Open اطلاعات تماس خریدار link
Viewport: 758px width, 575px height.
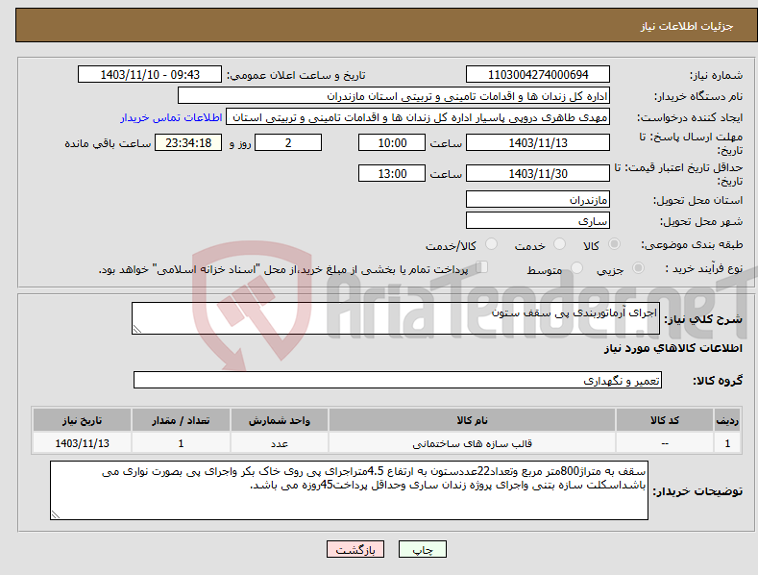[171, 117]
